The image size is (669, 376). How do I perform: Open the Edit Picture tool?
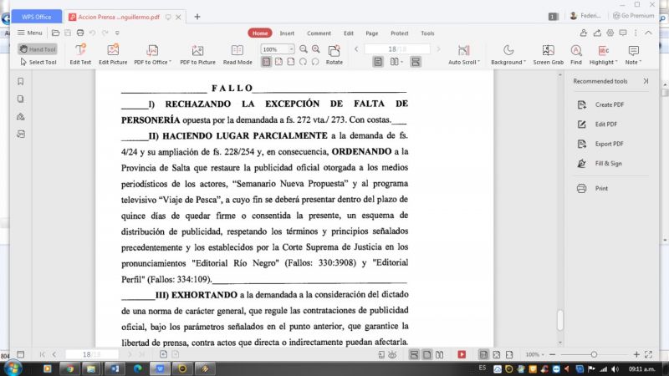click(x=113, y=54)
